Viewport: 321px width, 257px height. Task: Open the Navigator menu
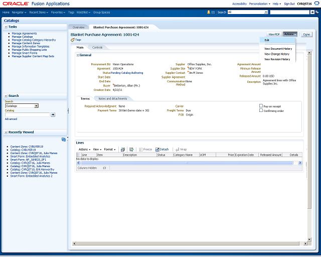tap(19, 12)
